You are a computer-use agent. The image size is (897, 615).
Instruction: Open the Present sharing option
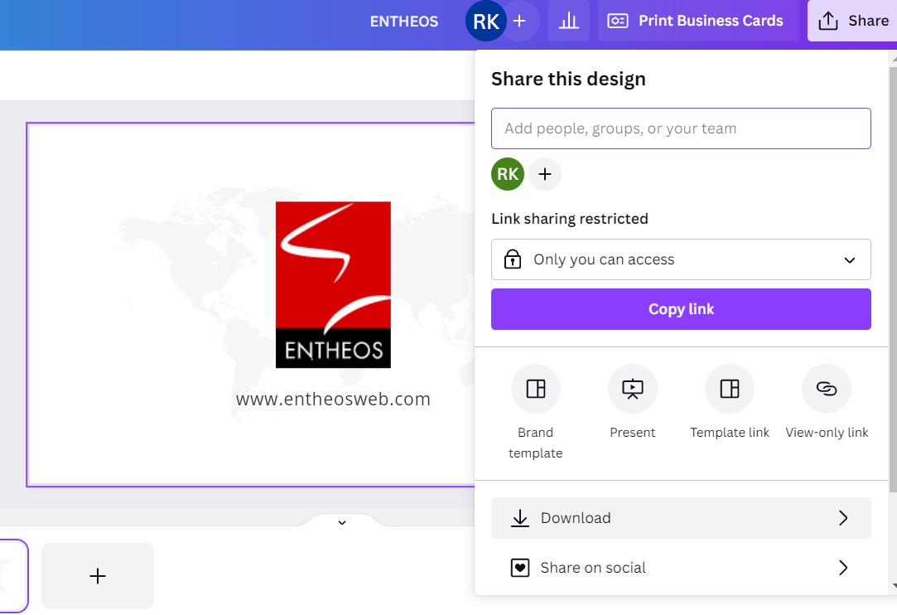coord(632,388)
